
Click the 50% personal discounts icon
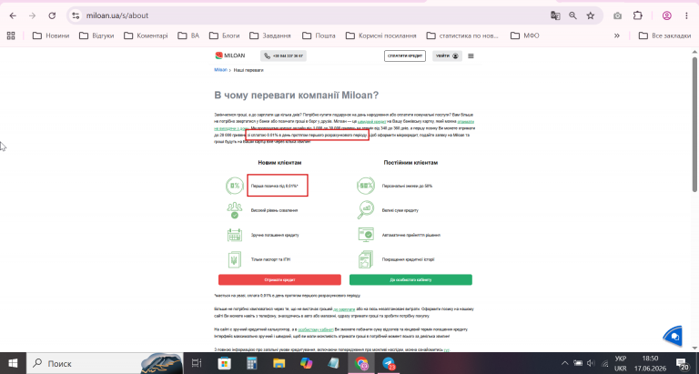pyautogui.click(x=366, y=186)
